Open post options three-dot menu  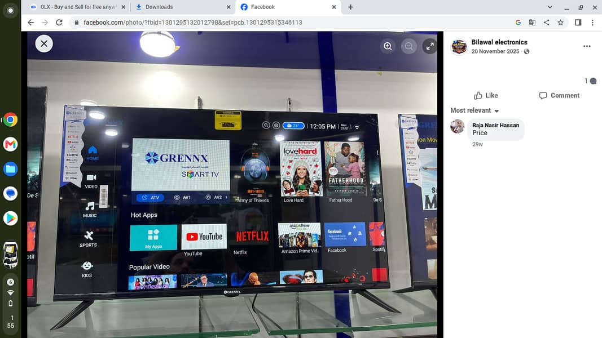point(587,46)
